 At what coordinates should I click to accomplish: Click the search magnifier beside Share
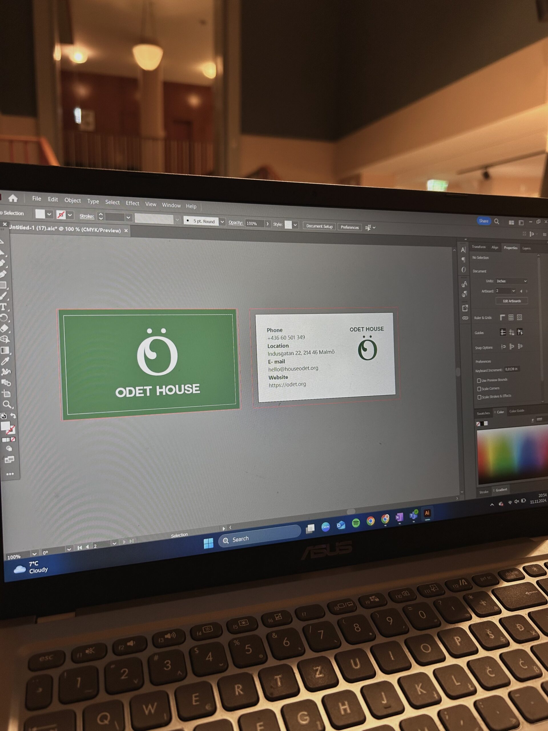tap(496, 221)
